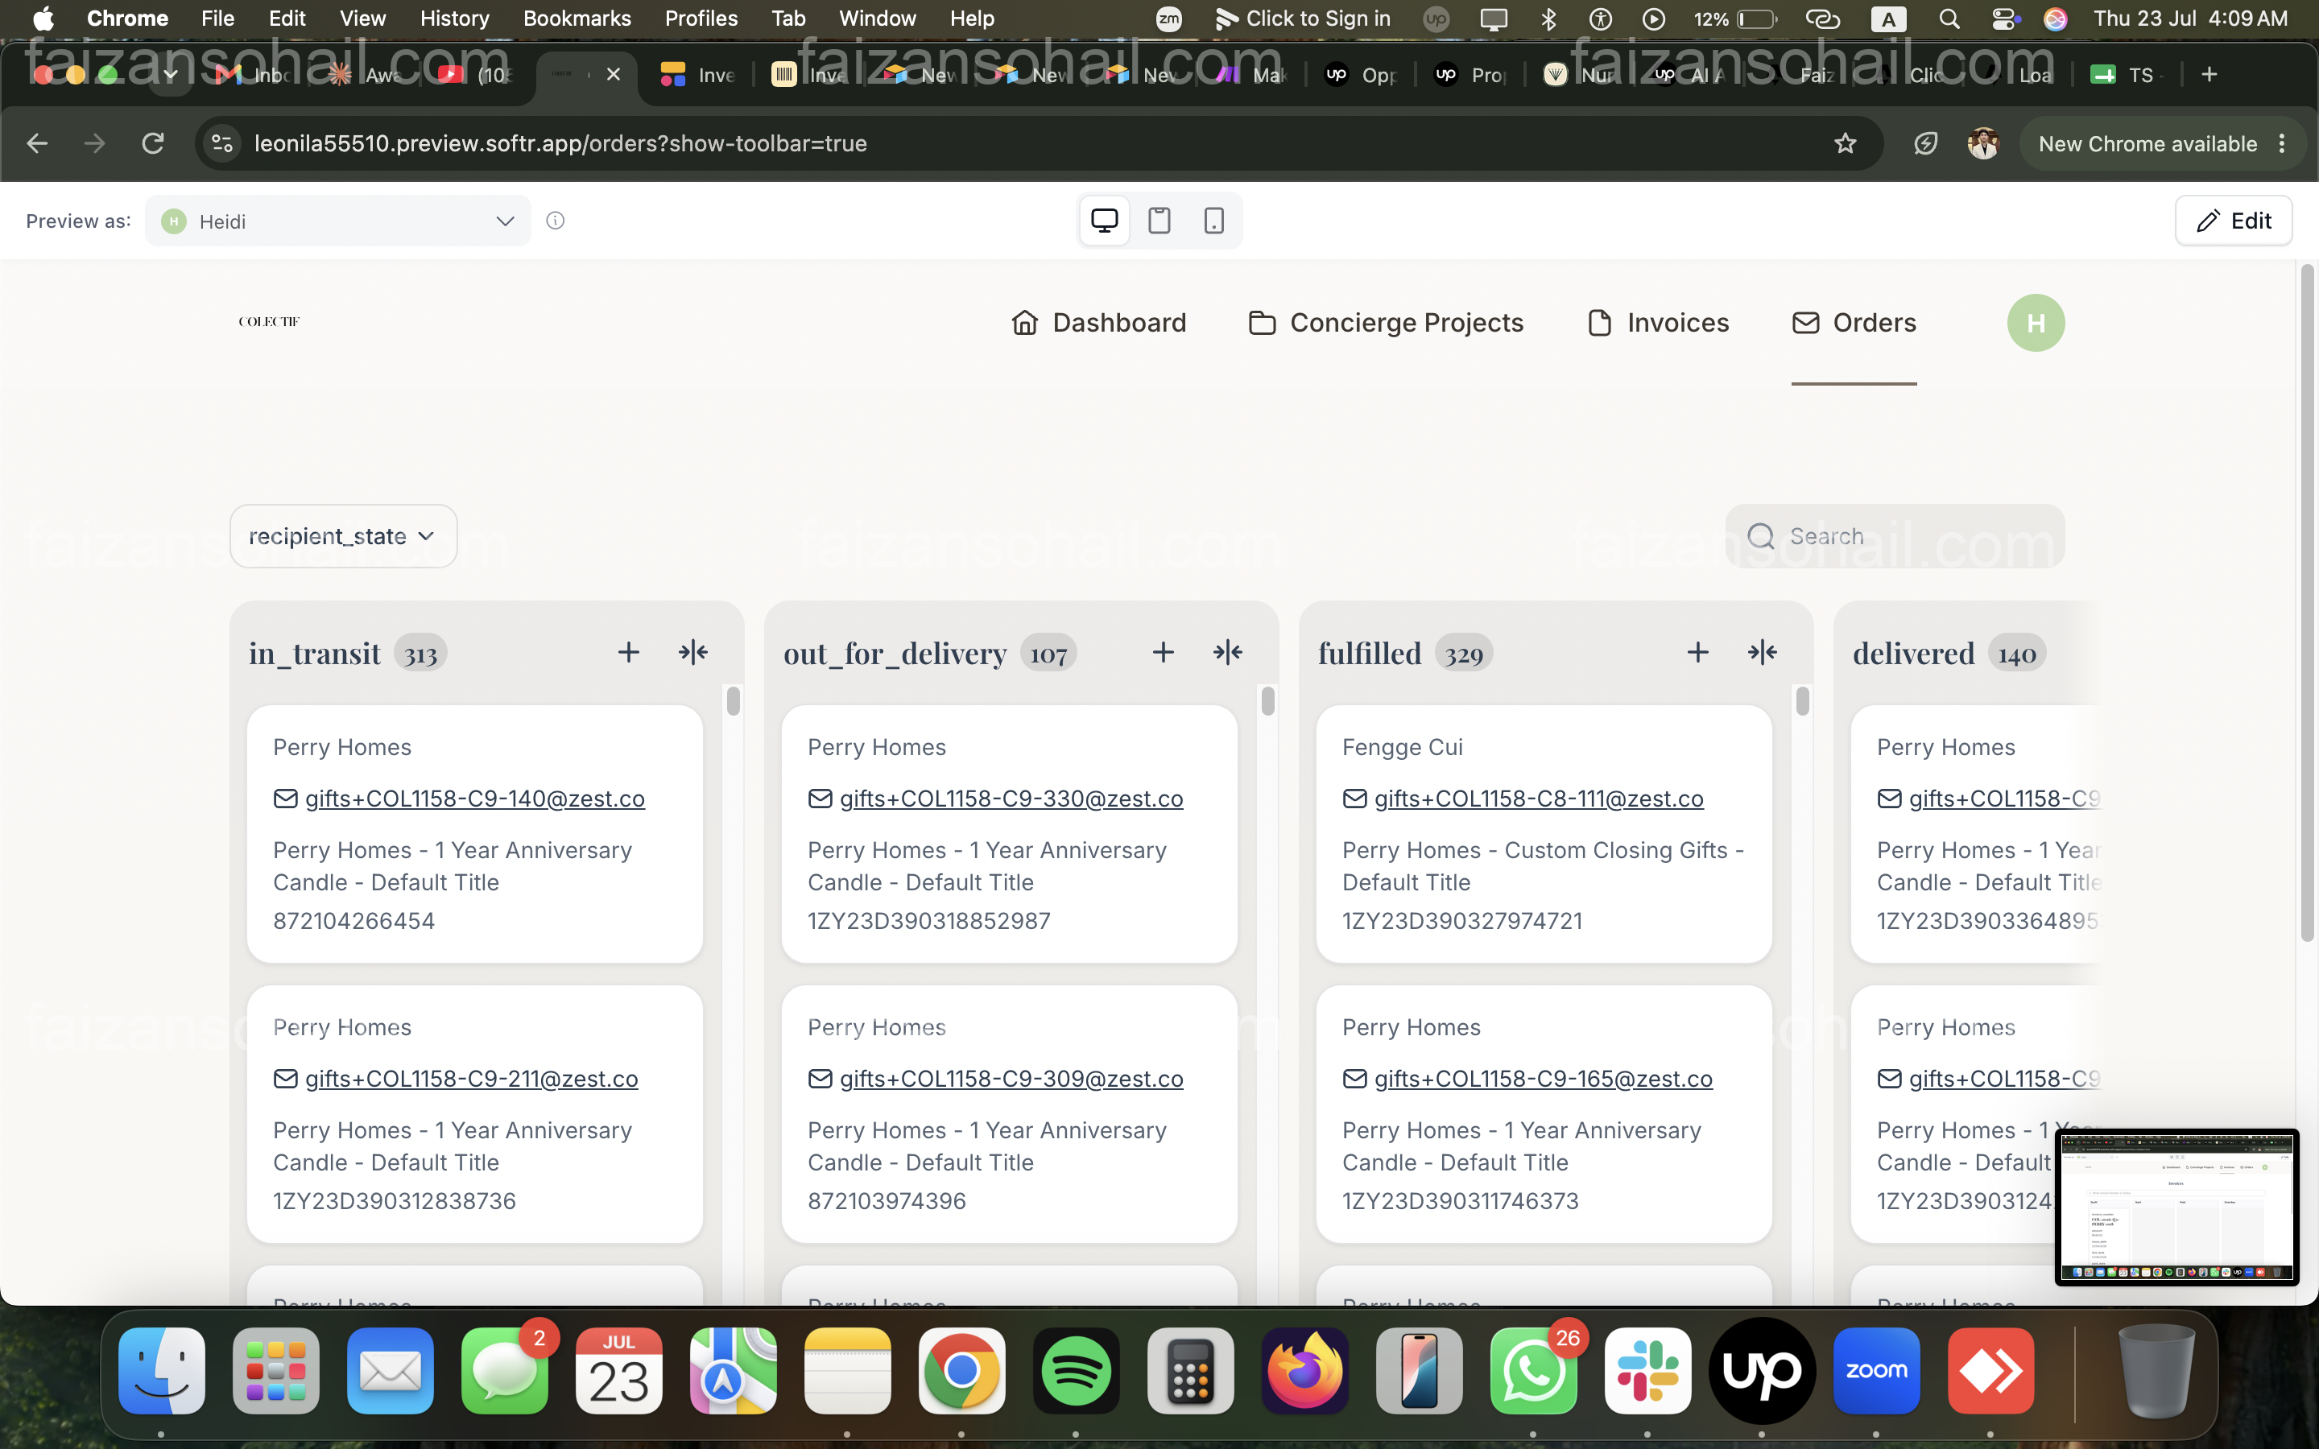Focus the Search field

pos(1895,535)
